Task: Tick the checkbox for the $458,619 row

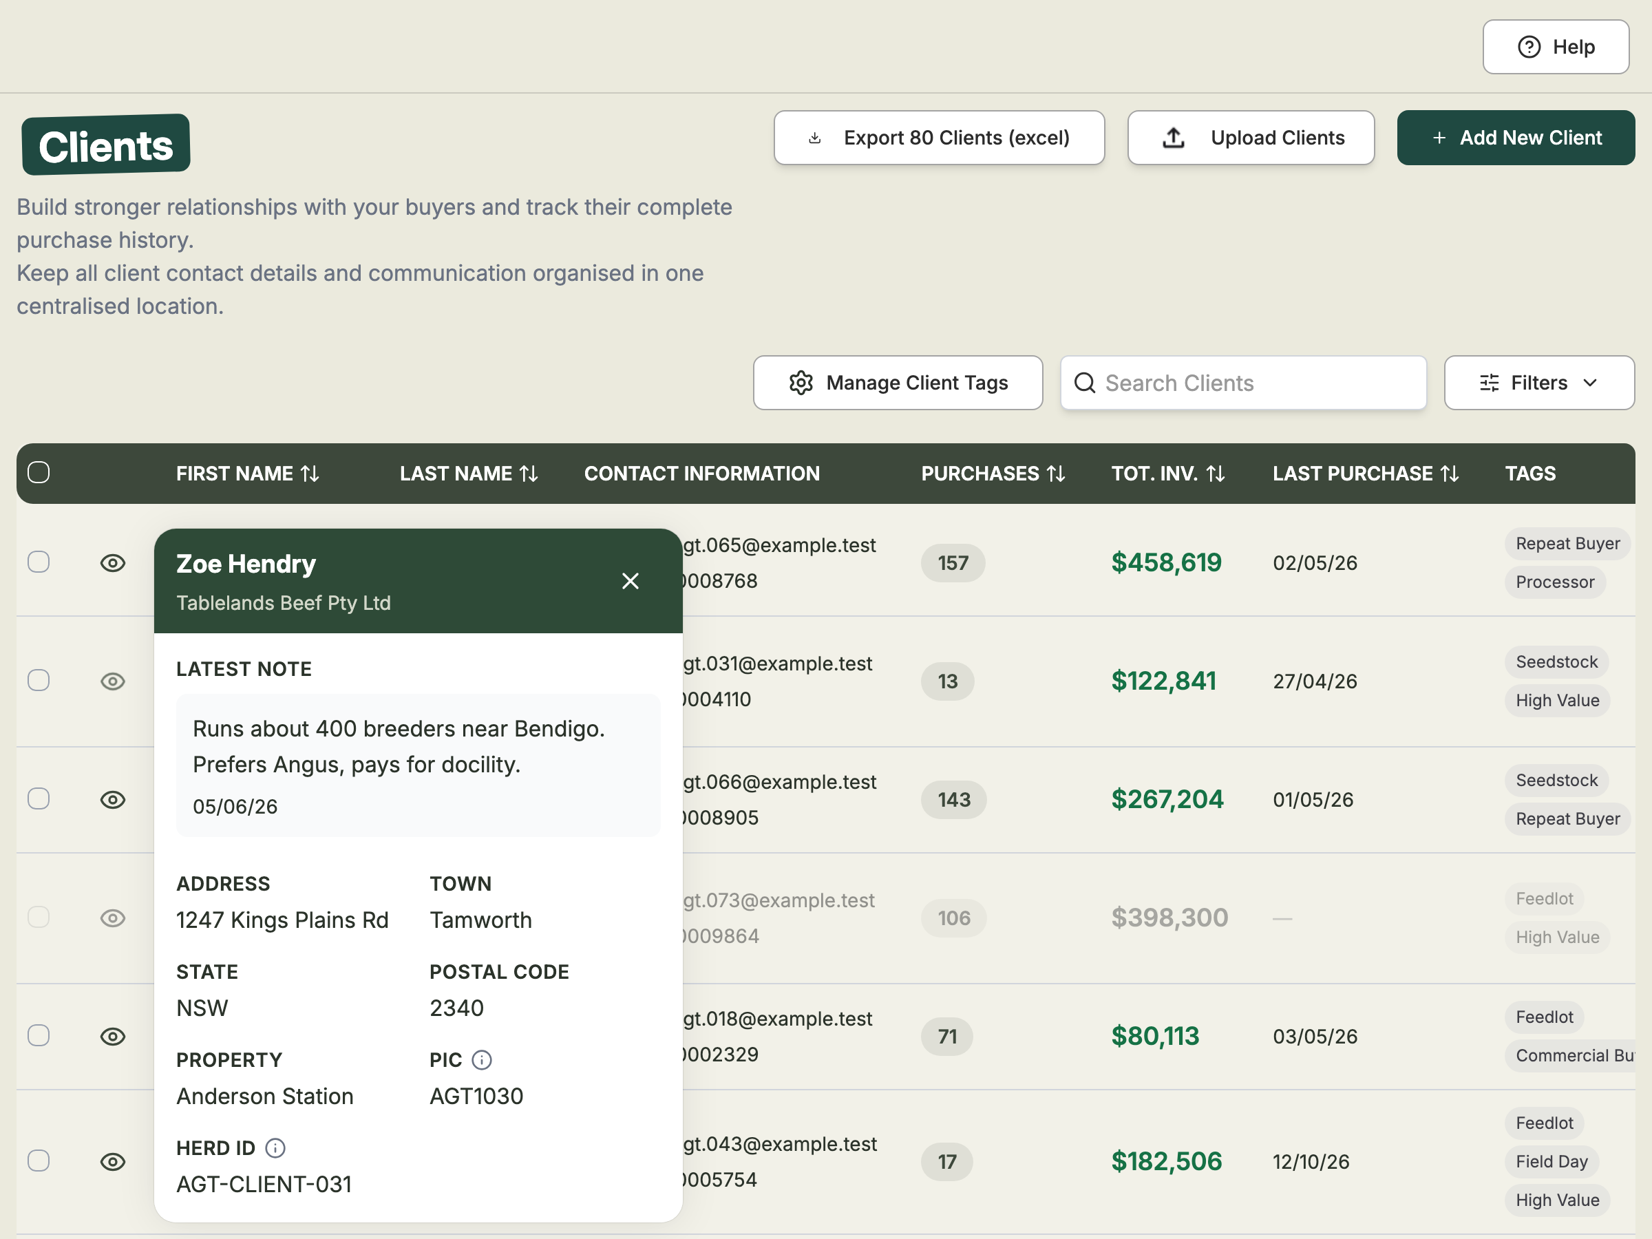Action: [x=39, y=562]
